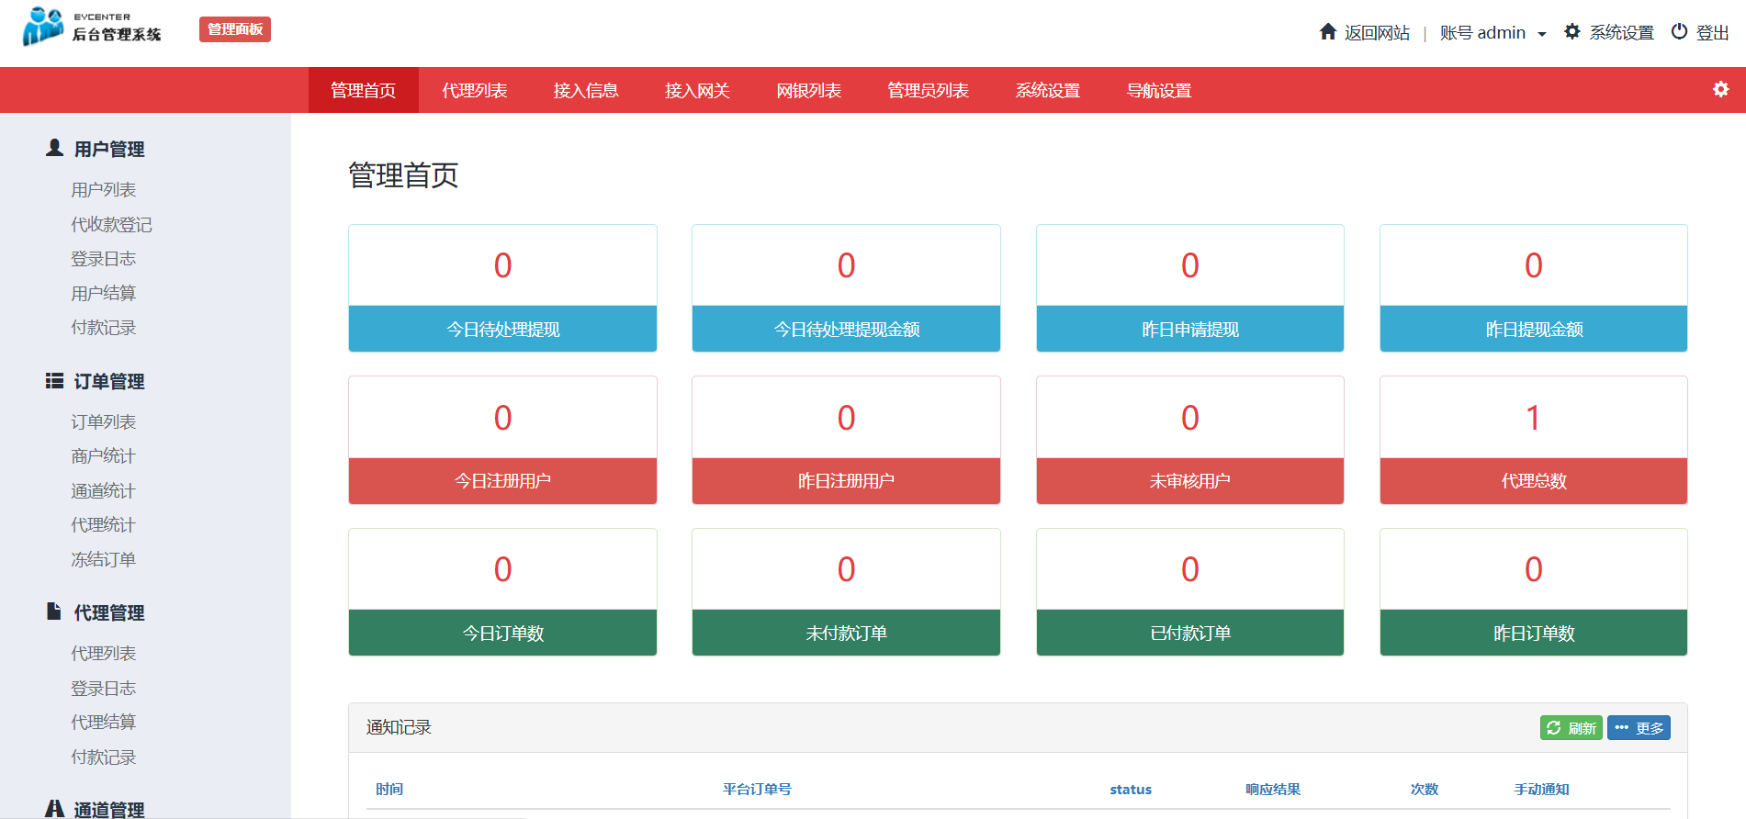This screenshot has width=1746, height=819.
Task: Click the 今日待处理提现 card
Action: (502, 288)
